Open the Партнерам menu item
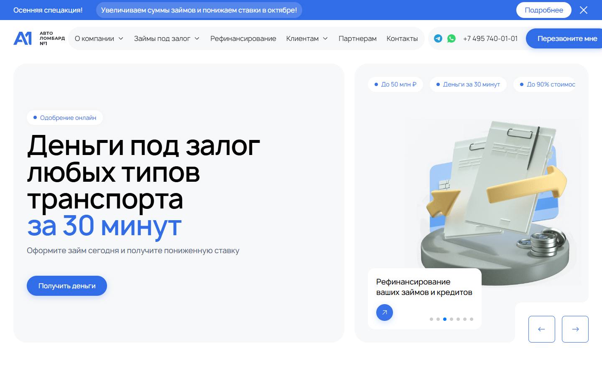This screenshot has height=376, width=602. click(x=357, y=38)
